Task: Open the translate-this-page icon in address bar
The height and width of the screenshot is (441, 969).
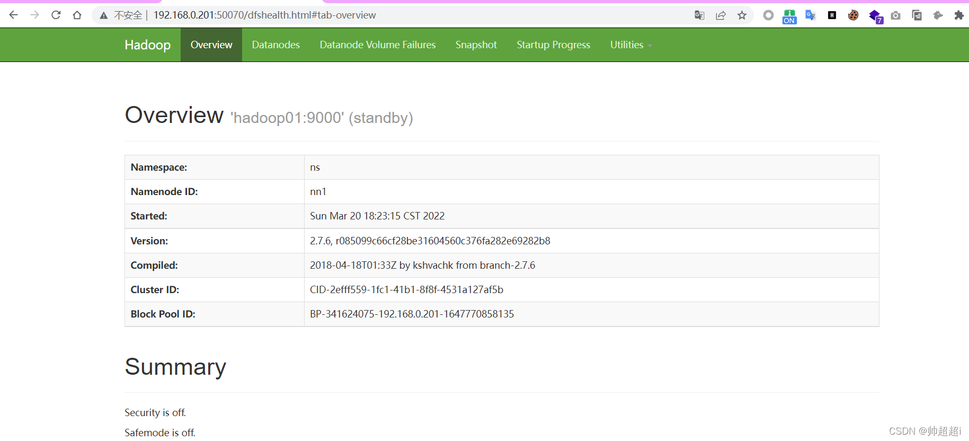Action: (x=699, y=15)
